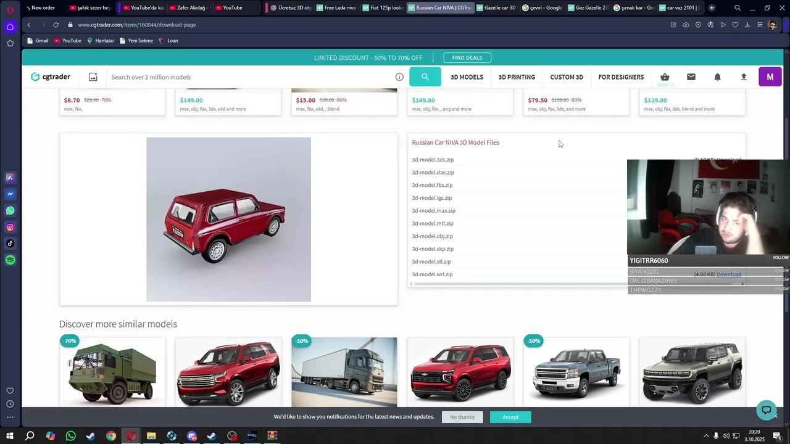Go to the cgtrader logo home

pyautogui.click(x=51, y=77)
